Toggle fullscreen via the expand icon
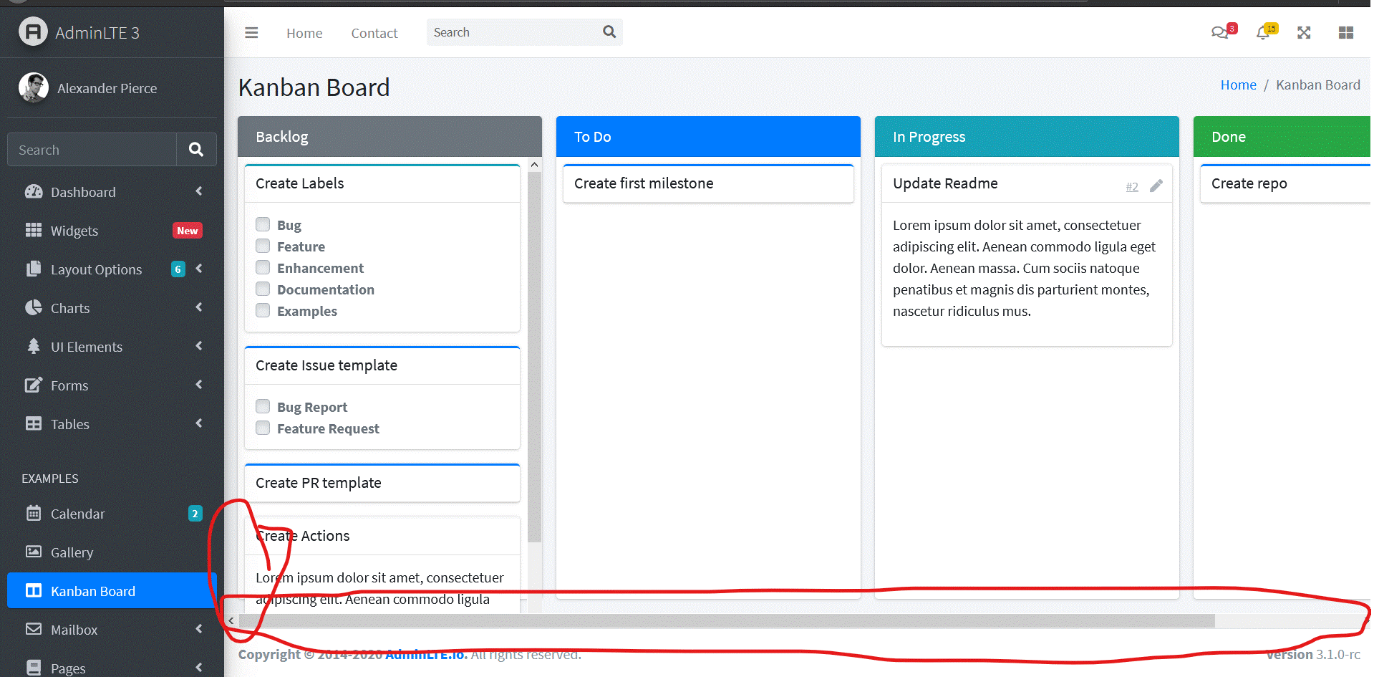This screenshot has height=677, width=1374. [1304, 32]
